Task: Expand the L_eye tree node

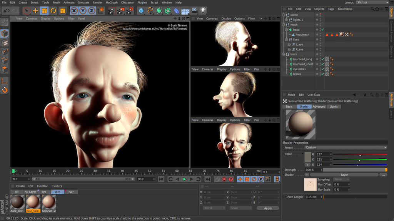Action: pyautogui.click(x=289, y=45)
